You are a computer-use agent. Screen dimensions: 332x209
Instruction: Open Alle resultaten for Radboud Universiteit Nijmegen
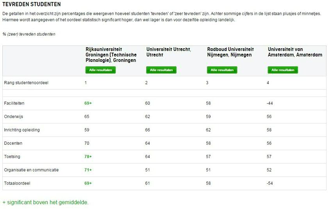pos(222,70)
